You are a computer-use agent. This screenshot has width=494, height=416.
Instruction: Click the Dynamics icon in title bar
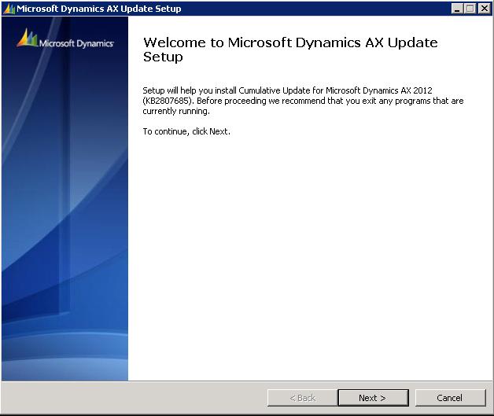point(9,9)
